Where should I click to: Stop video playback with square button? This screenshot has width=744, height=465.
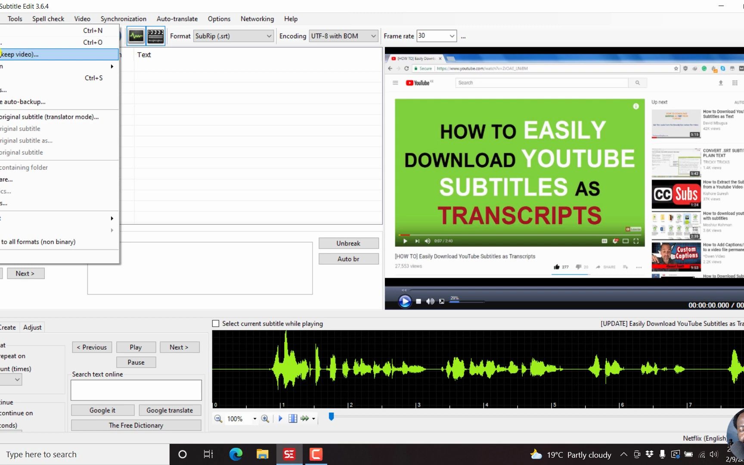point(418,301)
